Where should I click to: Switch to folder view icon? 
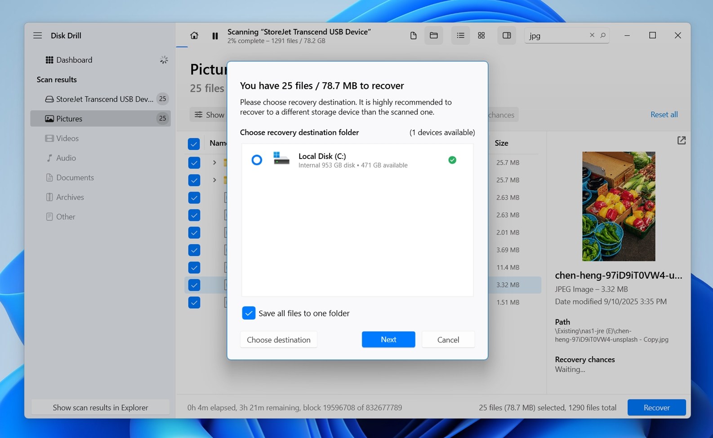[434, 35]
